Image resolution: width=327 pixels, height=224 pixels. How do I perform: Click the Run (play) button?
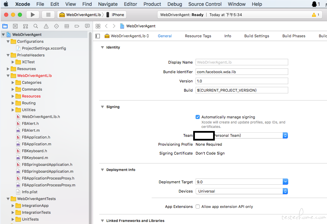(x=33, y=15)
